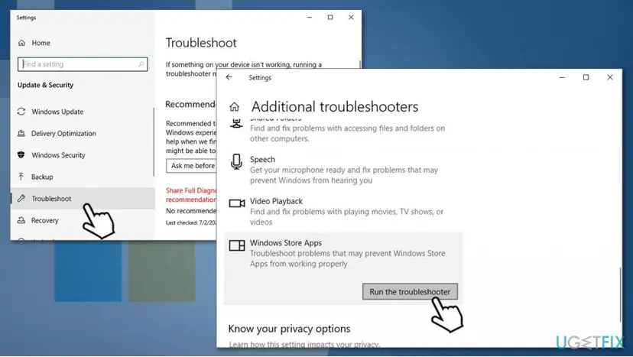Click the back Settings sidebar scrollbar
This screenshot has height=357, width=633.
click(x=154, y=141)
